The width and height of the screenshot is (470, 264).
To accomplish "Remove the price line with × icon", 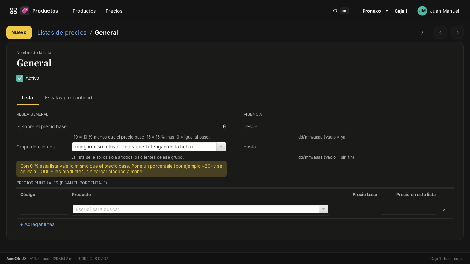I will pyautogui.click(x=444, y=210).
